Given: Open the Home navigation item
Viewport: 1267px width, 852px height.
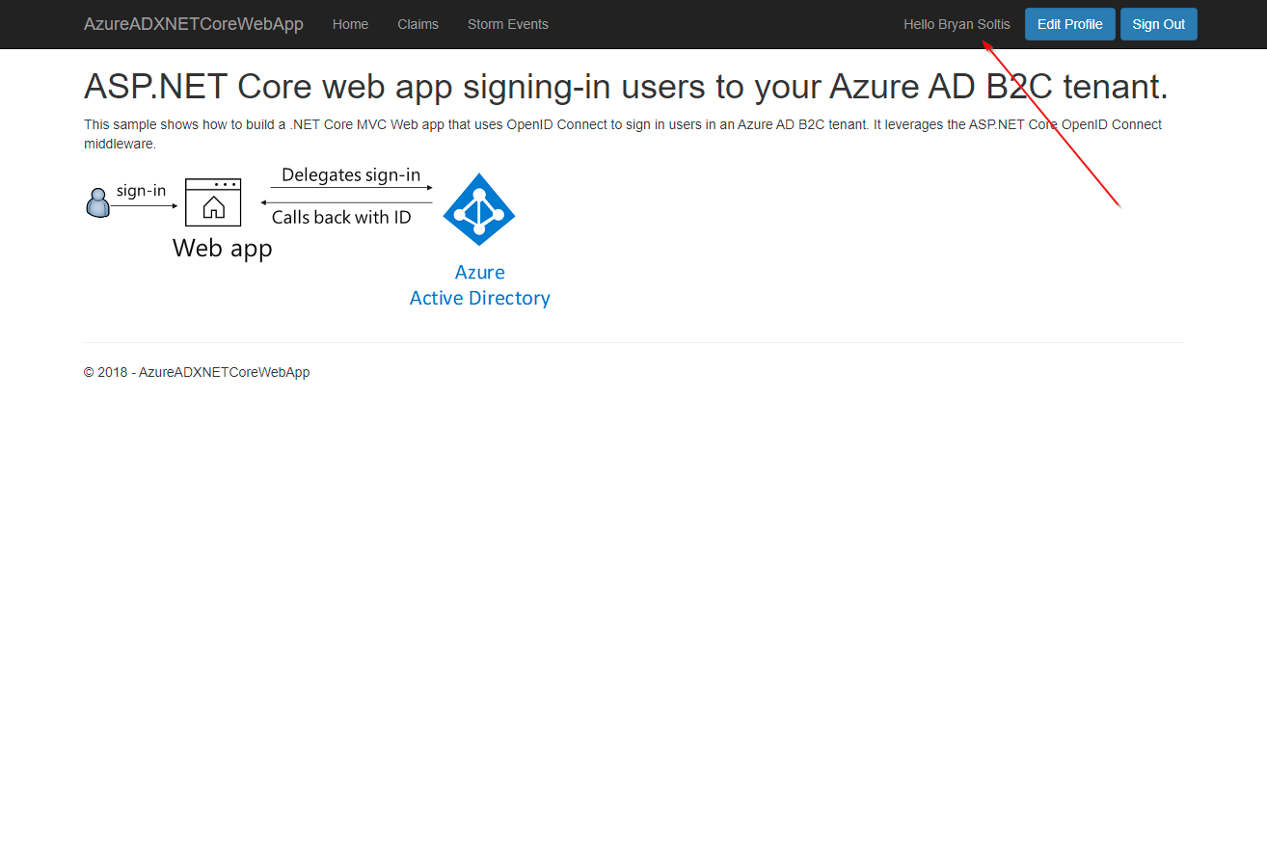Looking at the screenshot, I should [350, 24].
